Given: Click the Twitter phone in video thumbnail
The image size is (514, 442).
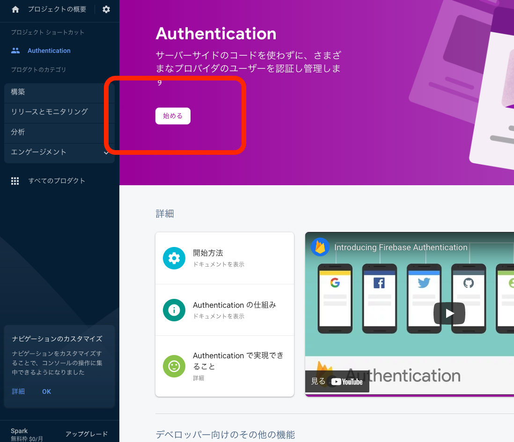Looking at the screenshot, I should 424,298.
